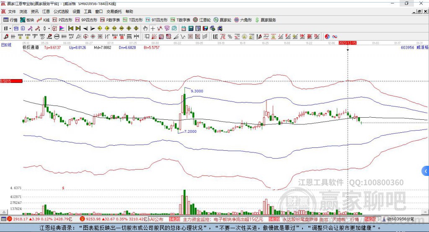The width and height of the screenshot is (429, 232).
Task: Click the Bt=5.5757 indicator value
Action: tap(152, 47)
